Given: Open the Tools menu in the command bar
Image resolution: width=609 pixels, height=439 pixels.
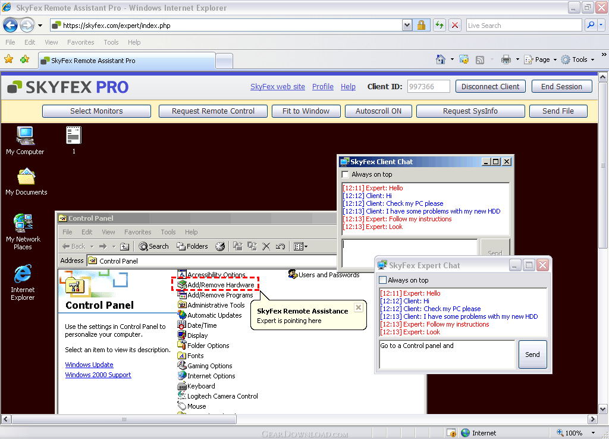Looking at the screenshot, I should pos(578,59).
